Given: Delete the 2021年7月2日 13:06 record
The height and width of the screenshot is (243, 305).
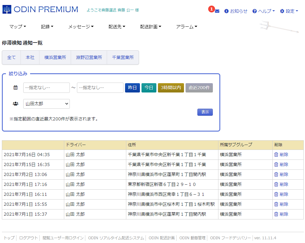Looking at the screenshot, I should (281, 174).
